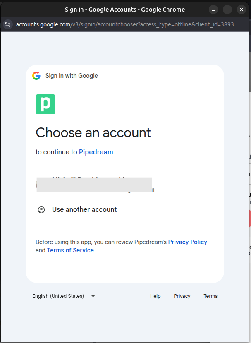Viewport: 251px width, 343px height.
Task: Click the account avatar picture in the list
Action: coord(37,185)
